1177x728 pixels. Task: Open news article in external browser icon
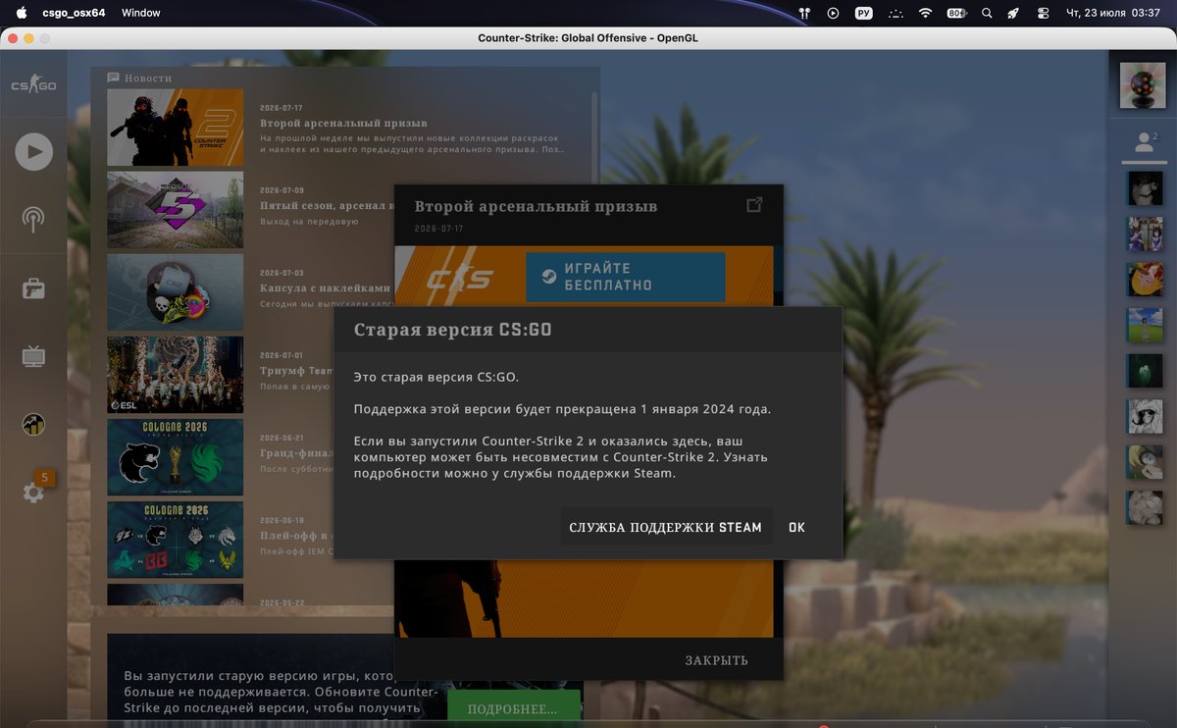[753, 204]
